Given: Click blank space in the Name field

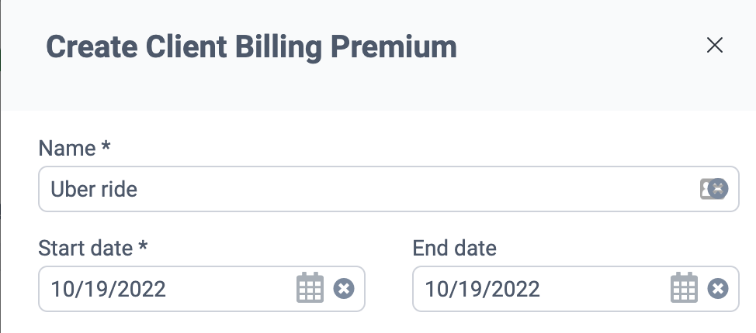Looking at the screenshot, I should point(466,188).
